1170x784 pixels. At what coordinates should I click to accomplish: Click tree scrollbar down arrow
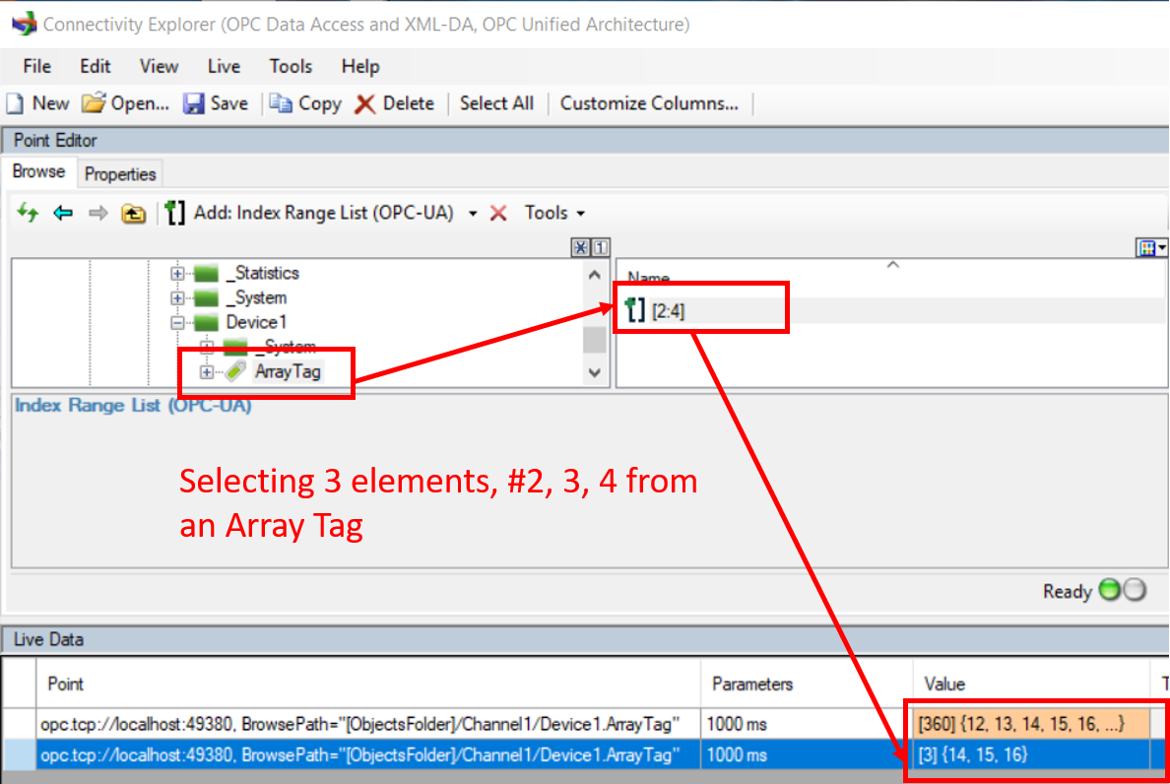click(595, 372)
